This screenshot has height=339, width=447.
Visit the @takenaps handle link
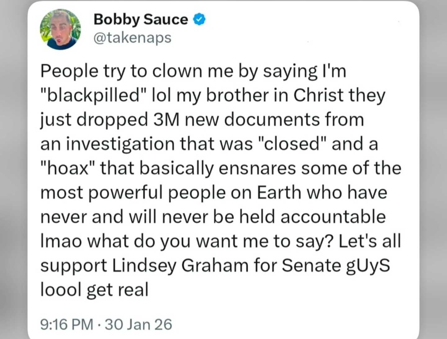tap(132, 38)
